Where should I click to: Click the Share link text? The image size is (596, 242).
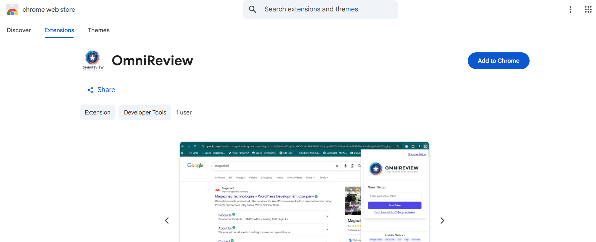pyautogui.click(x=106, y=90)
